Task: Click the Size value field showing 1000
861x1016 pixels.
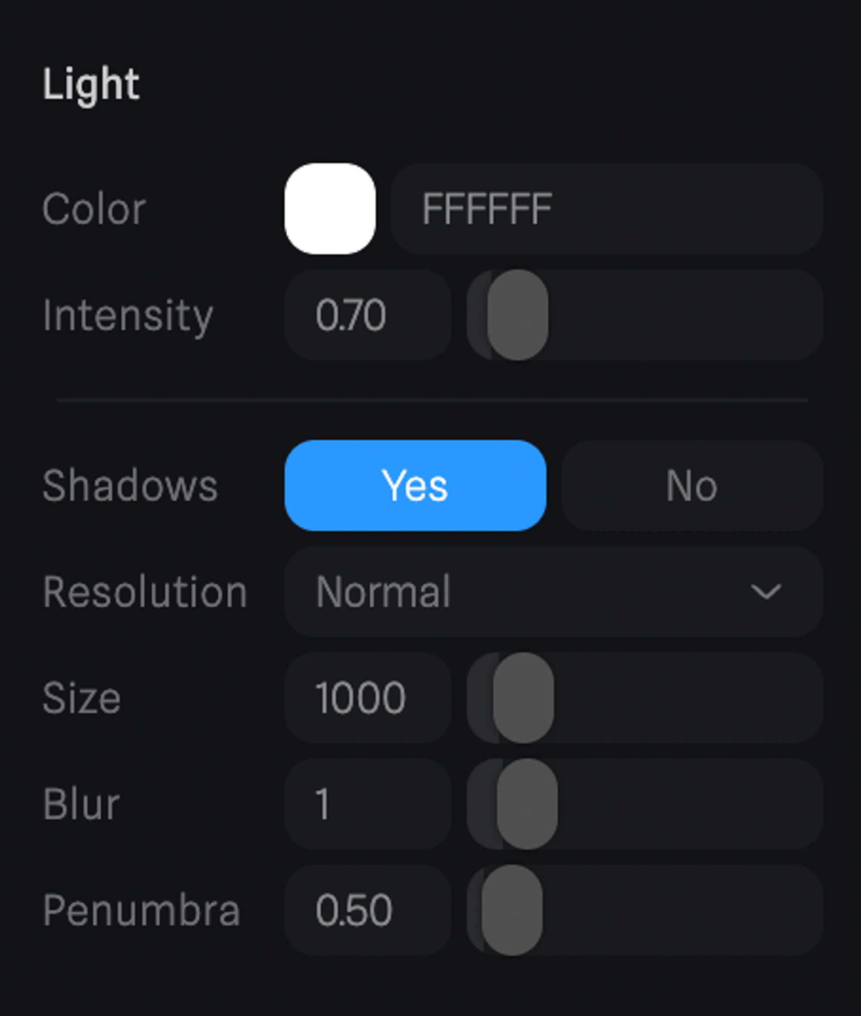Action: click(x=368, y=698)
